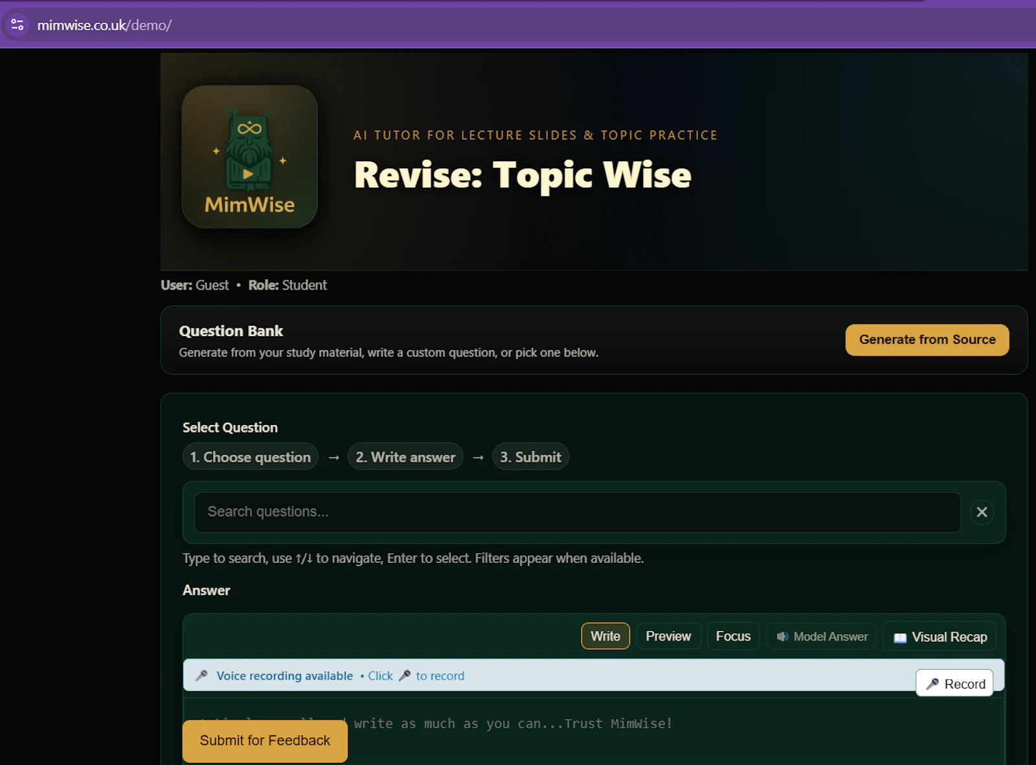Click the 'Select Question' label

pos(230,428)
